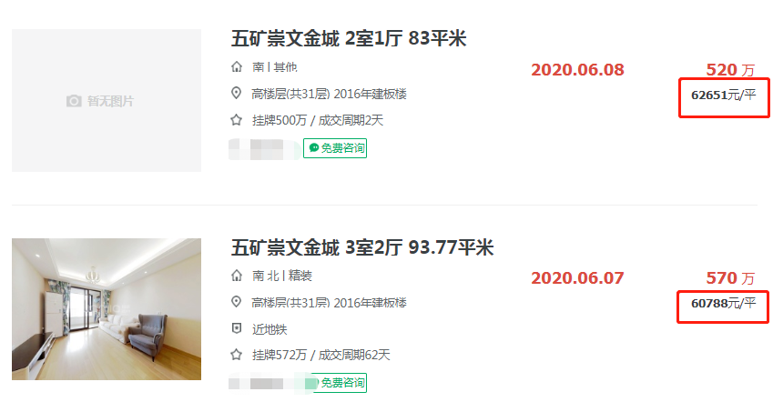Click the star icon beside 挂牌572万

tap(237, 355)
